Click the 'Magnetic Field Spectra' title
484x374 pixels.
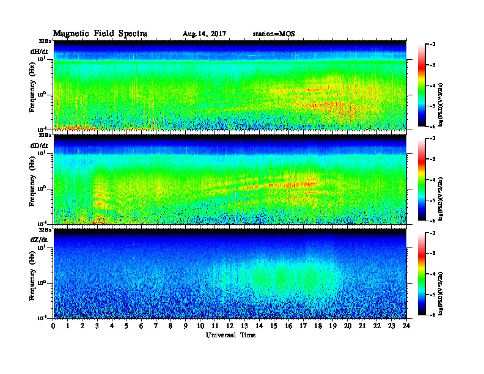100,34
